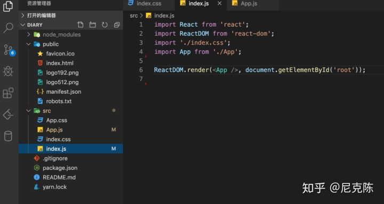This screenshot has height=204, width=384.
Task: Open manifest.json in the explorer
Action: click(63, 92)
